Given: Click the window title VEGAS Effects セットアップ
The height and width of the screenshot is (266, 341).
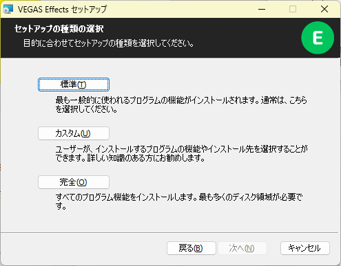Looking at the screenshot, I should 62,10.
